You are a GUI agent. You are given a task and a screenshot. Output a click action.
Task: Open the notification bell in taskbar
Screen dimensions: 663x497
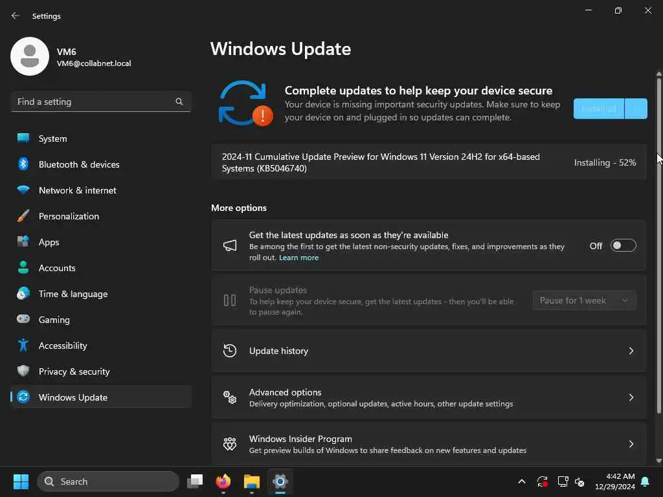pyautogui.click(x=646, y=481)
